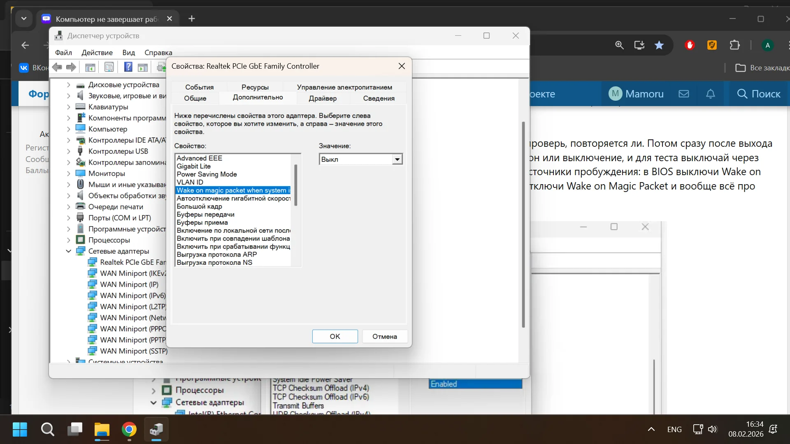Click the blue Help question-mark toolbar icon
This screenshot has height=444, width=790.
click(x=128, y=67)
